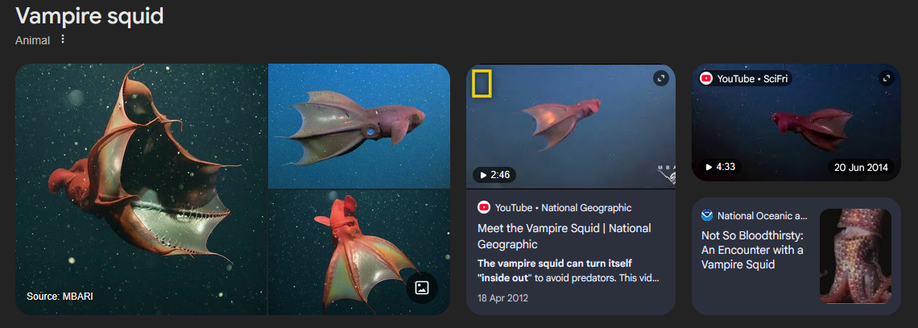Click the YouTube icon next to SciFri
The width and height of the screenshot is (918, 328).
pos(706,78)
